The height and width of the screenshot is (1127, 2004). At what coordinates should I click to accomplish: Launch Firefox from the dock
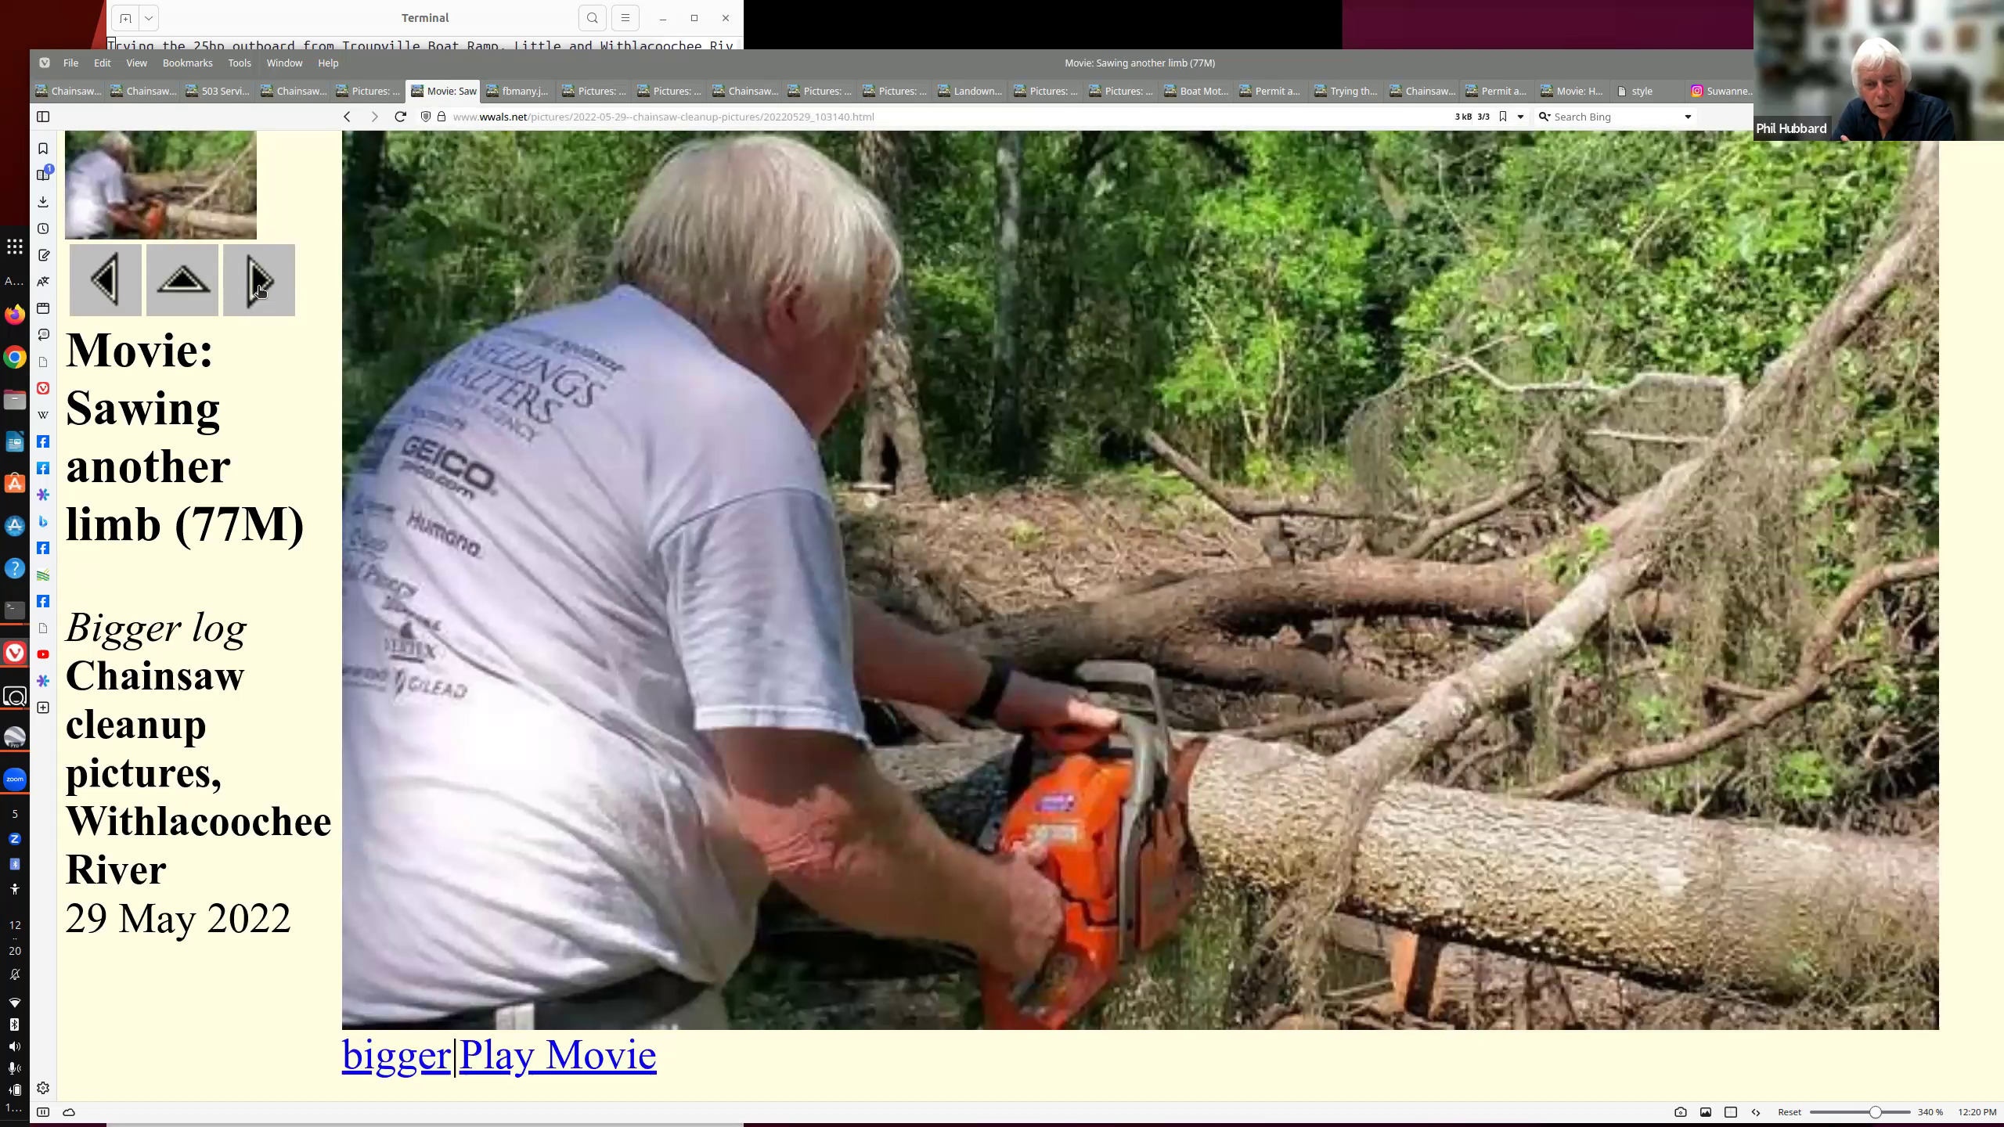[x=15, y=315]
